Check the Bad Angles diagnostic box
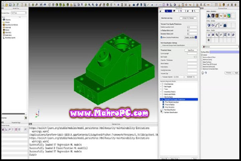Viewport: 241px width, 161px height. point(162,87)
